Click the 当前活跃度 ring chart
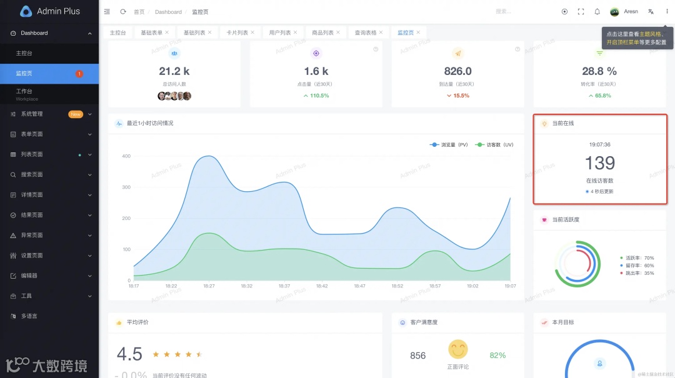The width and height of the screenshot is (675, 378). pyautogui.click(x=577, y=264)
